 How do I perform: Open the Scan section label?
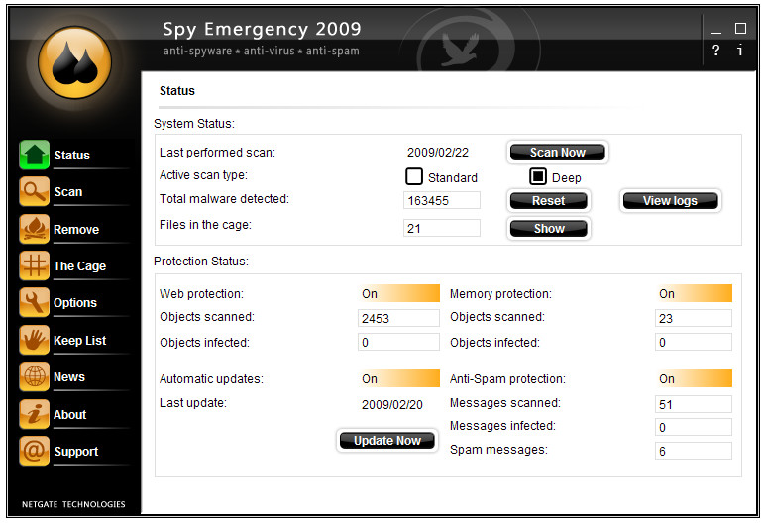pos(68,192)
